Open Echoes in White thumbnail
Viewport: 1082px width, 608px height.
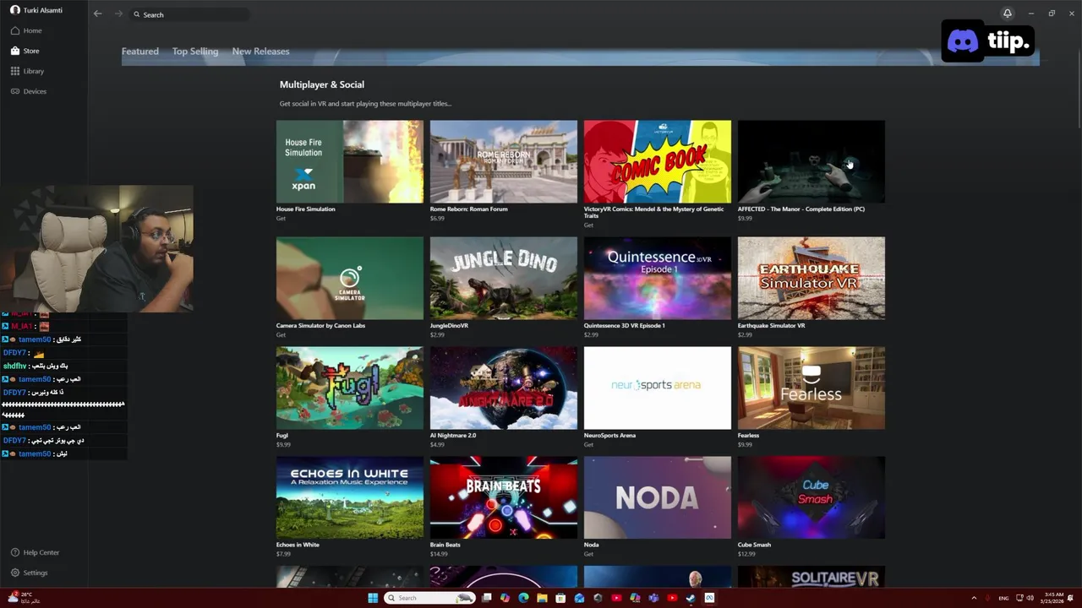(350, 497)
